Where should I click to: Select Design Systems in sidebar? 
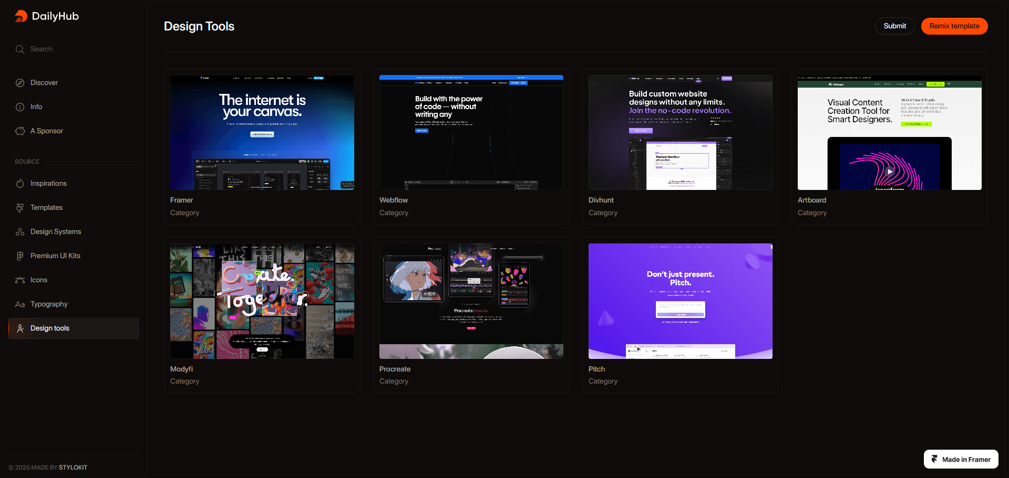(74, 232)
